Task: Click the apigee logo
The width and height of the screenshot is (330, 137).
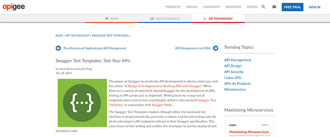Action: (14, 7)
